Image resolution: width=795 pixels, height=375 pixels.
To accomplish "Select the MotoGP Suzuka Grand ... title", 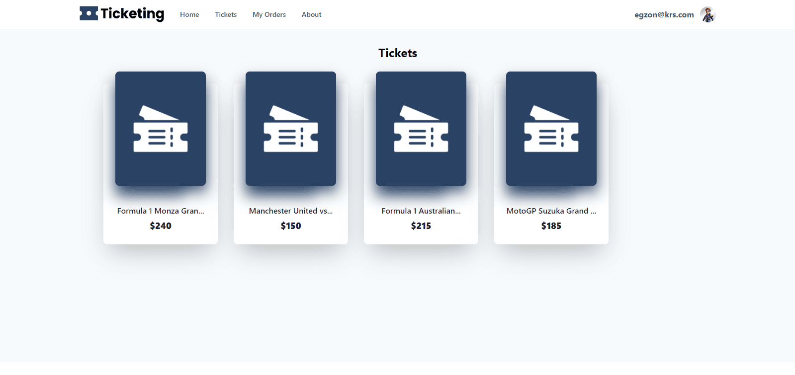I will pyautogui.click(x=551, y=211).
